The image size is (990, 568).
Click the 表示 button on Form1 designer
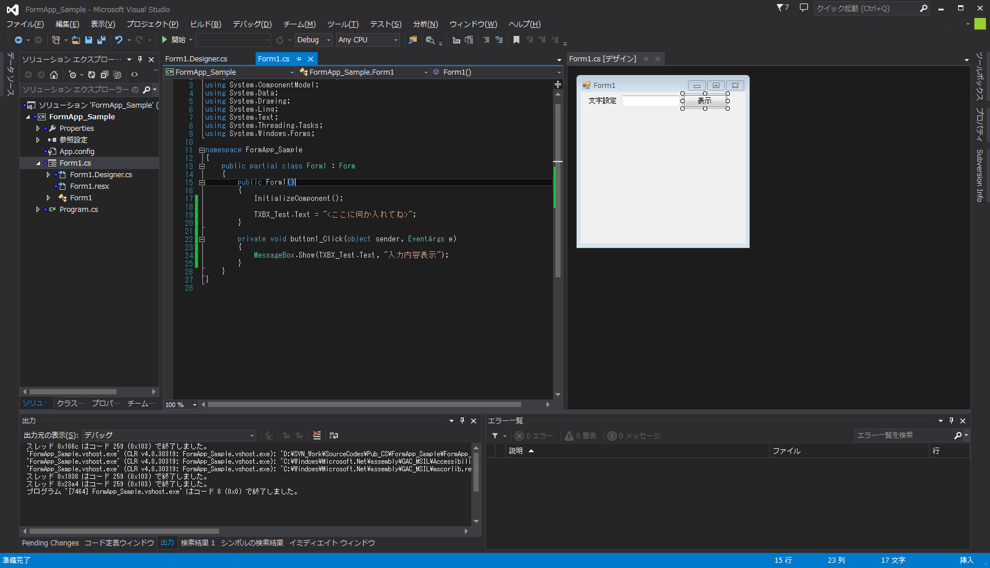pos(705,101)
